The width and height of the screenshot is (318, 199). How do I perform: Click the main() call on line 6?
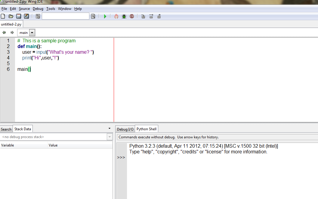tap(24, 69)
